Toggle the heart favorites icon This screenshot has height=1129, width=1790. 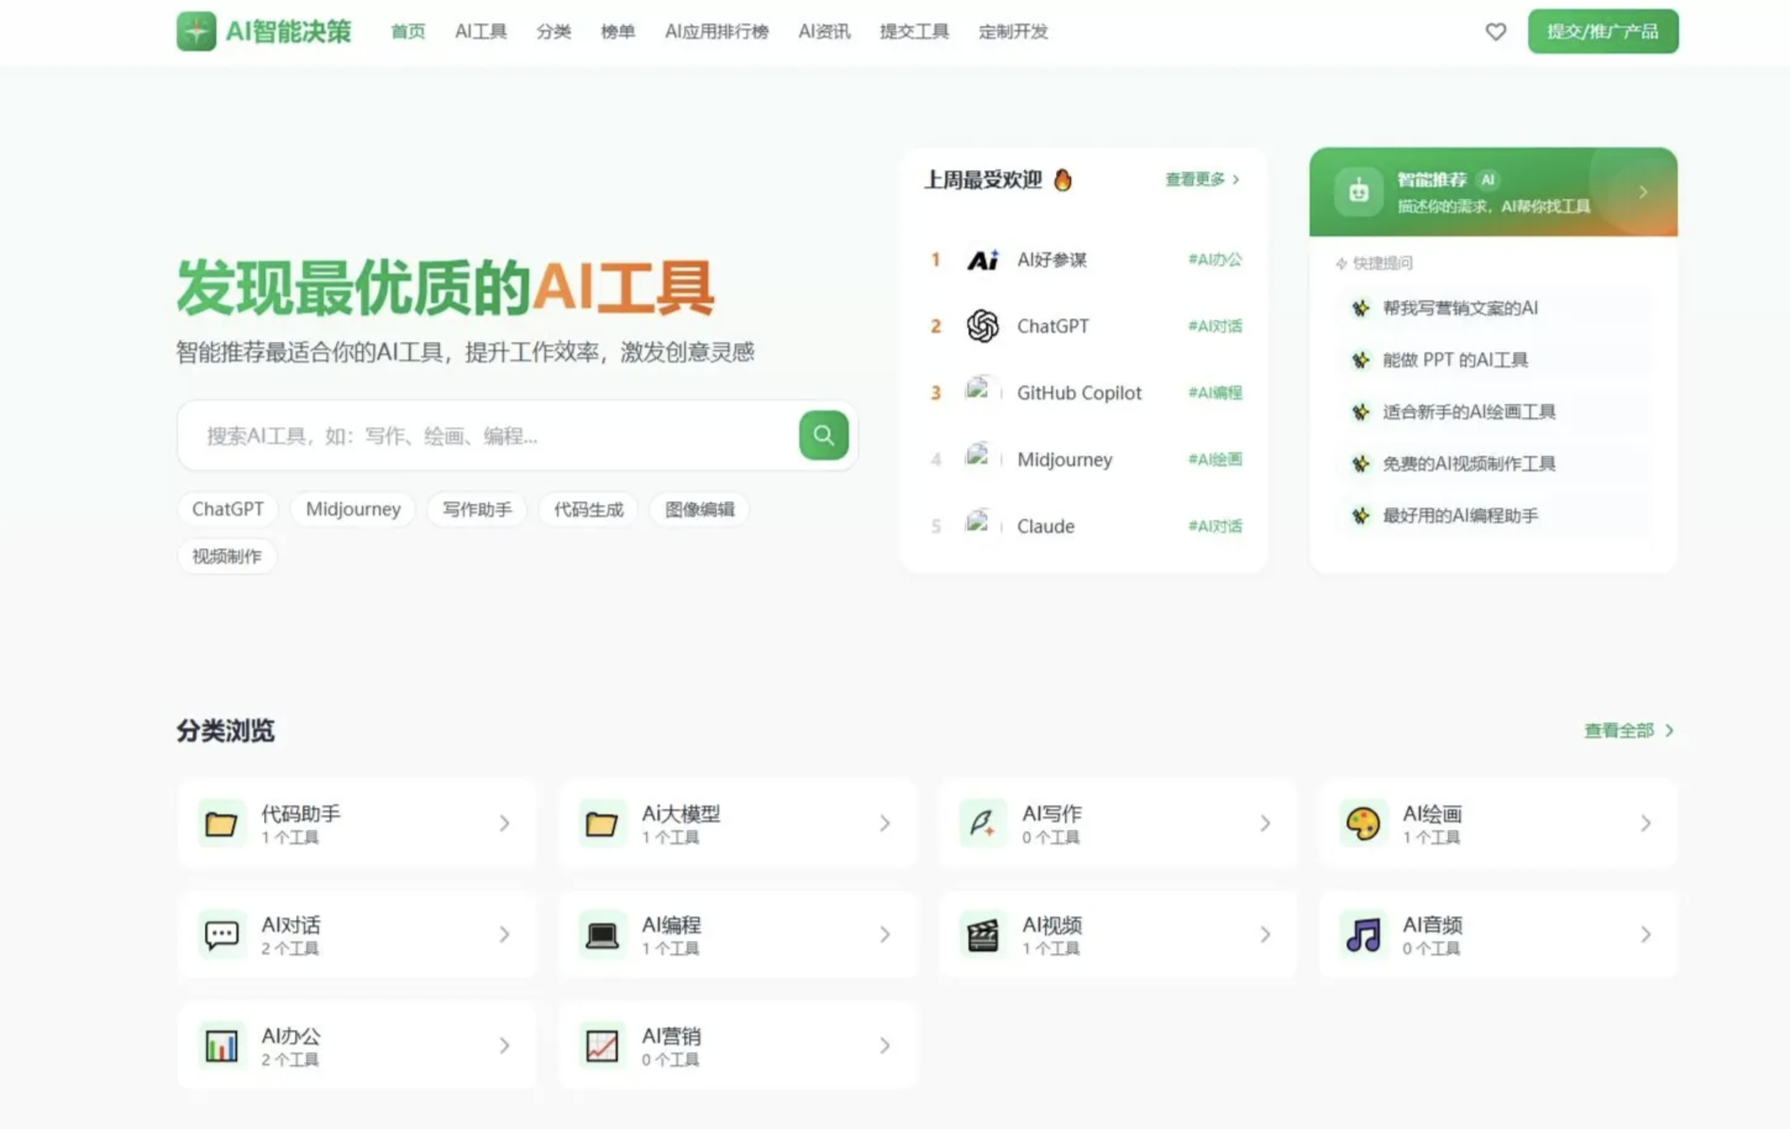pyautogui.click(x=1495, y=31)
